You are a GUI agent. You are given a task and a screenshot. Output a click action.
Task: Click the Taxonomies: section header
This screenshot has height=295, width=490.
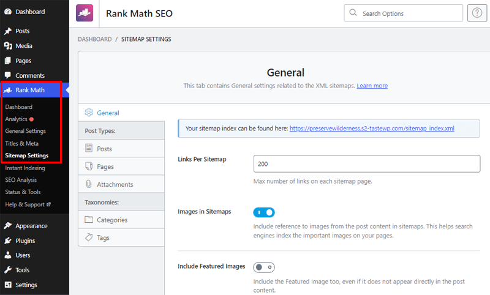point(121,202)
